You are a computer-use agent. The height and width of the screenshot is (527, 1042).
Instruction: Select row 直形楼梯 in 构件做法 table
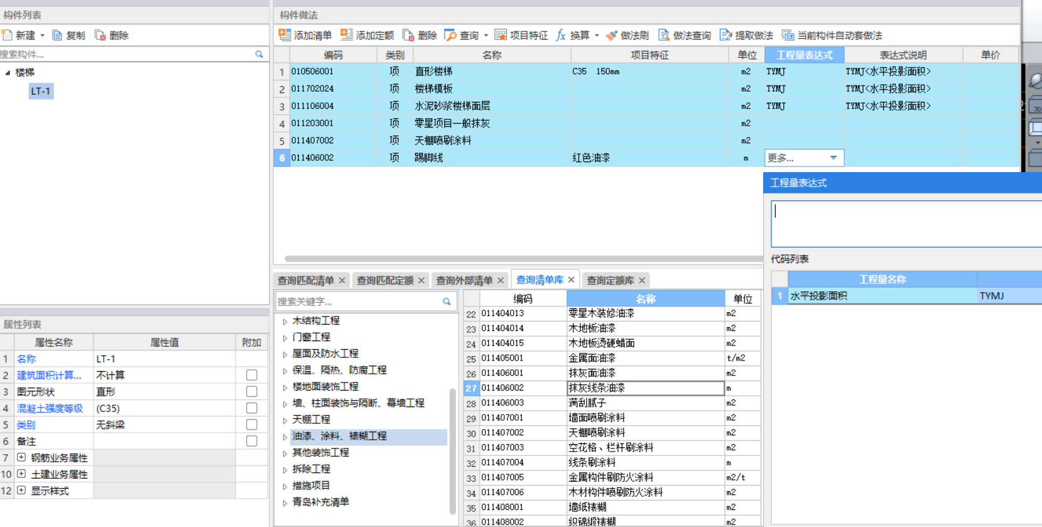646,72
